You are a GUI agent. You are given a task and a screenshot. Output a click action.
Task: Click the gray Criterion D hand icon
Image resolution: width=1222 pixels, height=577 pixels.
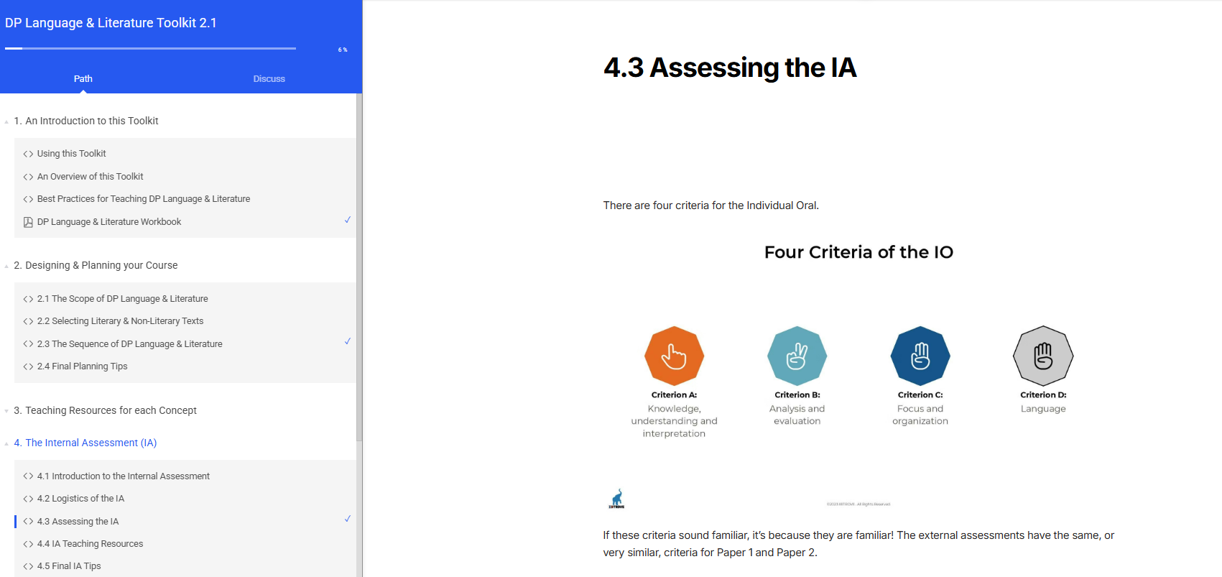(x=1043, y=356)
